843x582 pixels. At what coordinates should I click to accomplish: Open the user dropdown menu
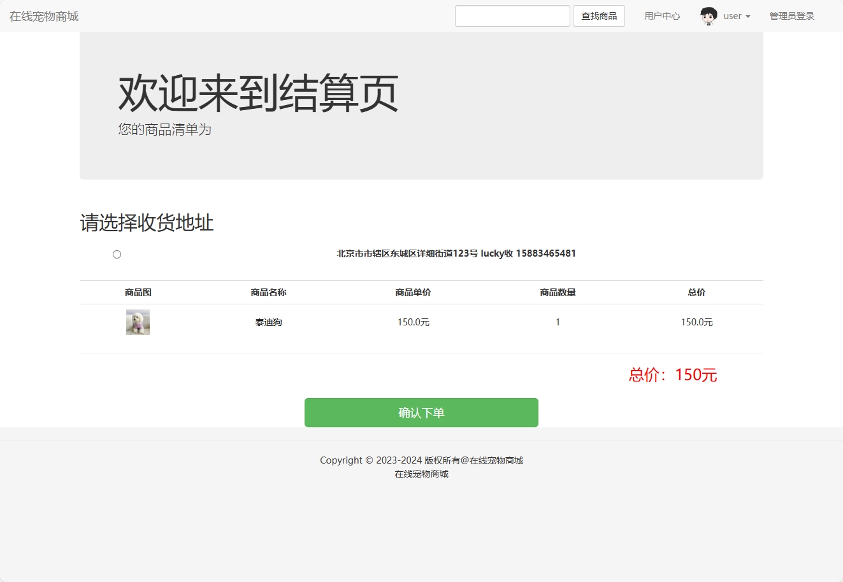733,16
